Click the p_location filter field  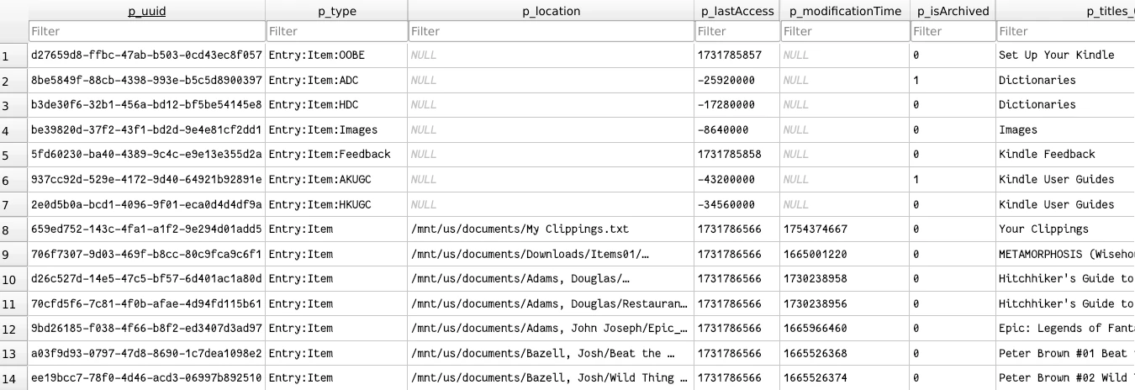pos(552,31)
